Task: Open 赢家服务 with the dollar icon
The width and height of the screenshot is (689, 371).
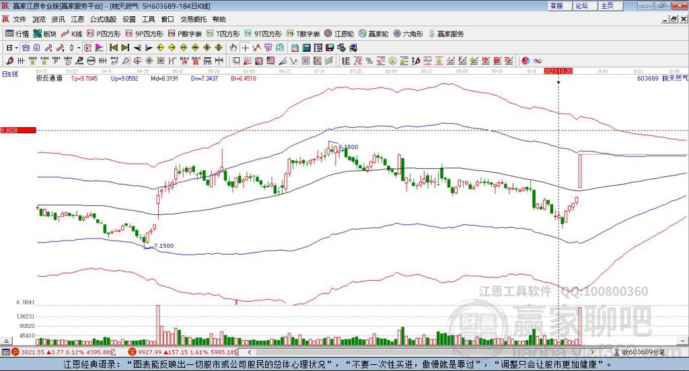Action: click(445, 34)
